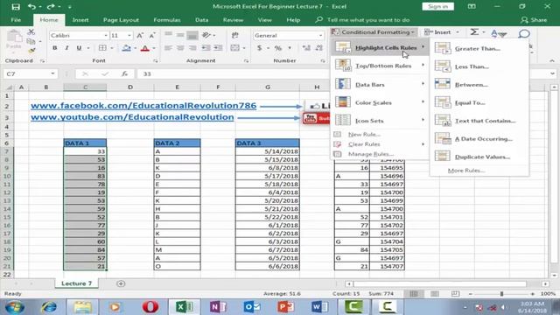Switch to the Formulas ribbon tab
560x315 pixels.
[167, 20]
